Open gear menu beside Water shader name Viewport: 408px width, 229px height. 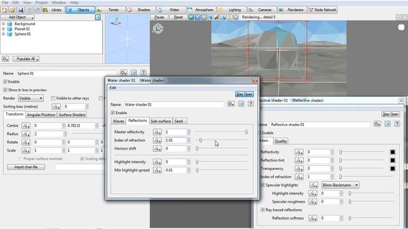point(231,104)
